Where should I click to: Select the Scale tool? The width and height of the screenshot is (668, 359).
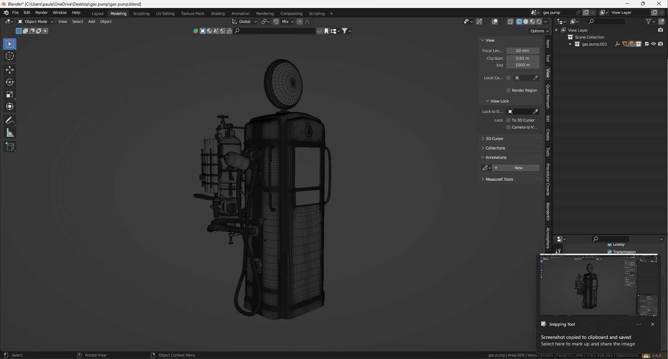point(10,94)
